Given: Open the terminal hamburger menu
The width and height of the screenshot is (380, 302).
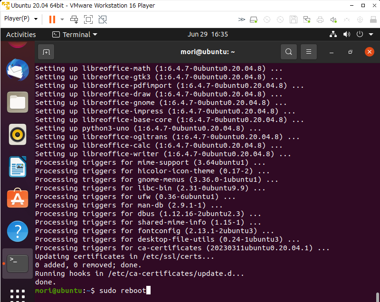Looking at the screenshot, I should pyautogui.click(x=308, y=52).
